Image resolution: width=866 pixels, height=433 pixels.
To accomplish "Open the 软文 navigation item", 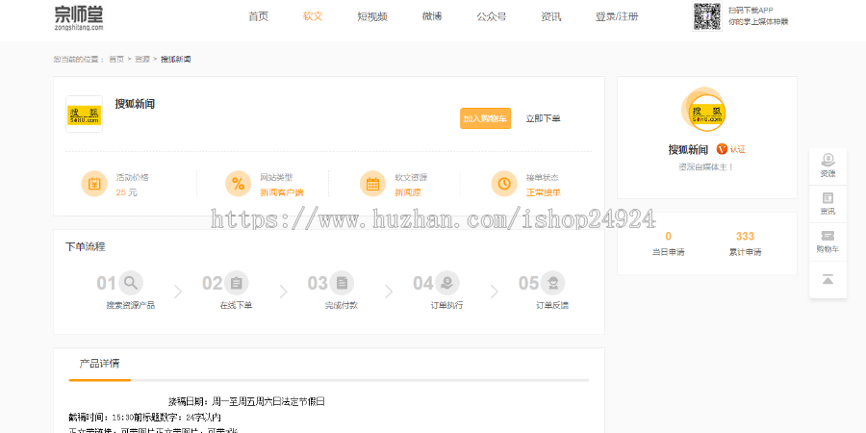I will (x=313, y=16).
